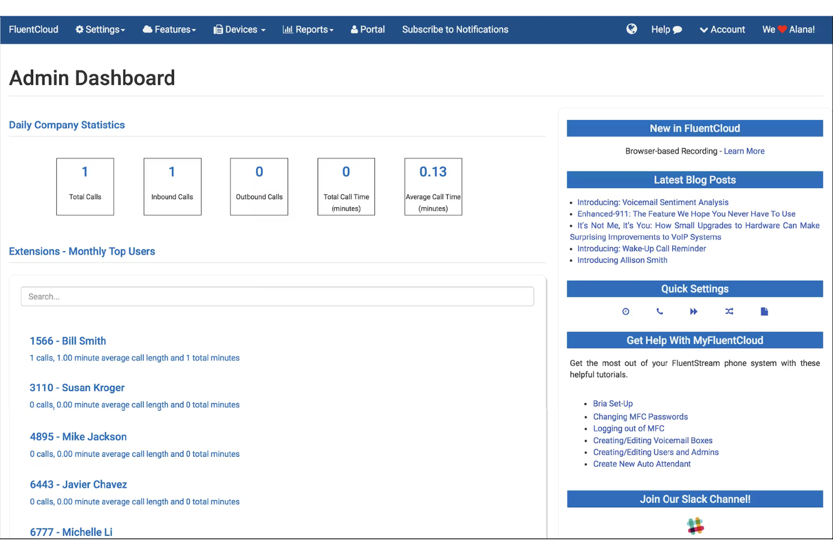Expand the Features dropdown menu
This screenshot has height=555, width=833.
pos(169,29)
